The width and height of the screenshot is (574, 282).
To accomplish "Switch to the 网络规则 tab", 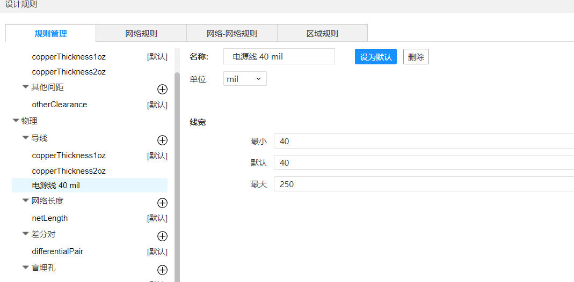I will [141, 33].
